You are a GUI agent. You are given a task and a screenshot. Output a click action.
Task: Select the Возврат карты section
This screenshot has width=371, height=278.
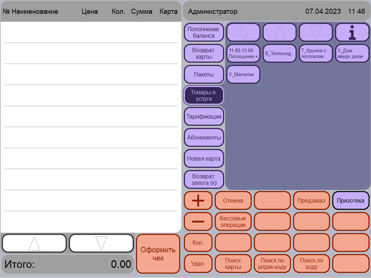tap(204, 53)
